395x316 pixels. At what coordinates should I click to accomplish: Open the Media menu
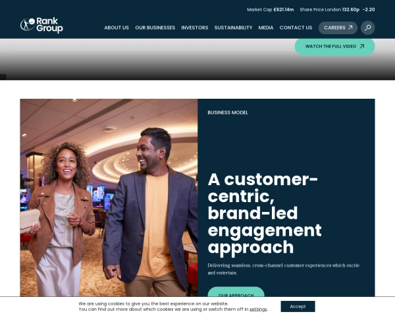point(266,28)
